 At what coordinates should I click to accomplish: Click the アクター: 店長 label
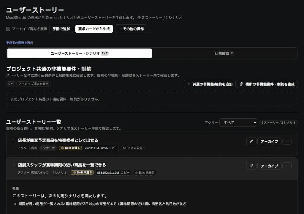[27, 148]
